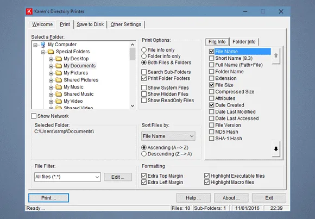Switch to the Folder Info tab
Viewport: 315px width, 219px height.
click(244, 42)
